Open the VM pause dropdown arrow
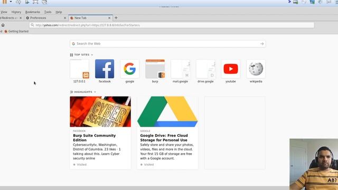Screen dimensions: 338x190 pos(11,2)
